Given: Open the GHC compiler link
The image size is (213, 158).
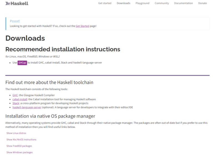Looking at the screenshot, I should pyautogui.click(x=15, y=95).
